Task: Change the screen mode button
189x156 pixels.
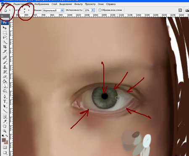Action: [x=5, y=153]
